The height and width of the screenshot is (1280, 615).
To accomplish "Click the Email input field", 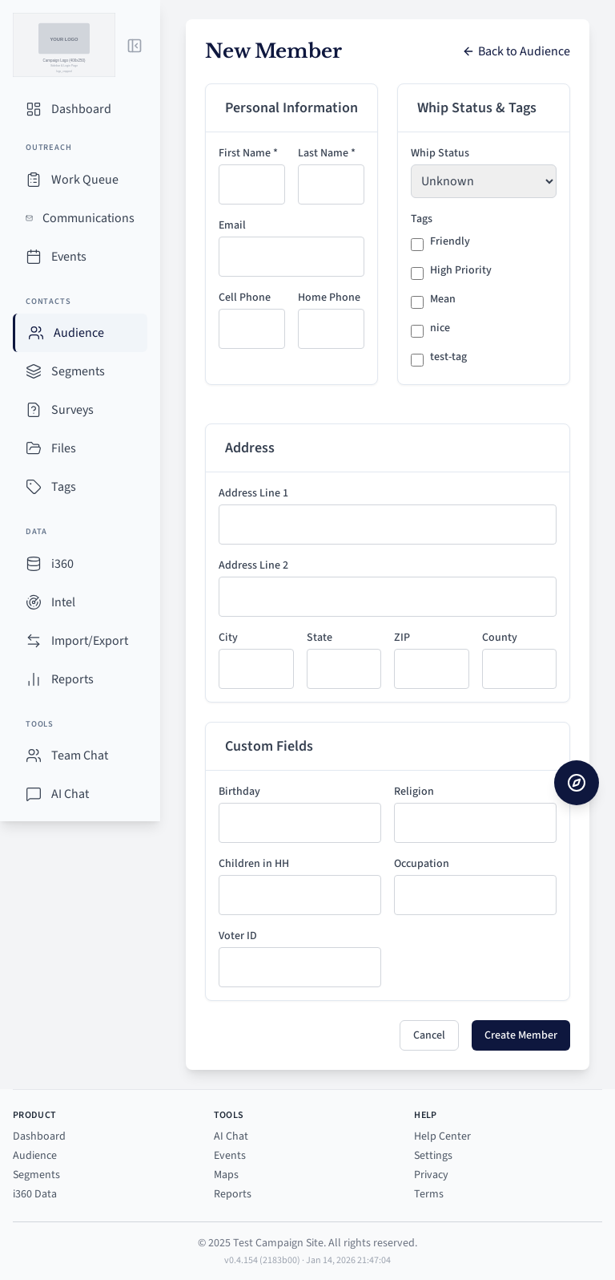I will 291,257.
